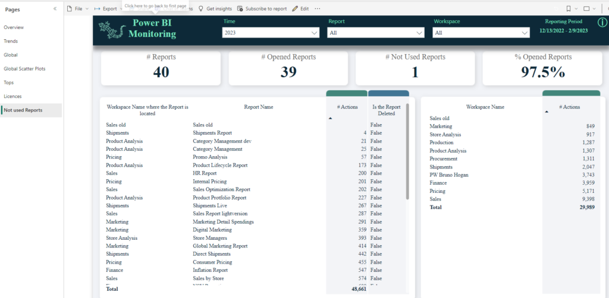Select the Shipments Live report row
609x298 pixels.
click(210, 206)
